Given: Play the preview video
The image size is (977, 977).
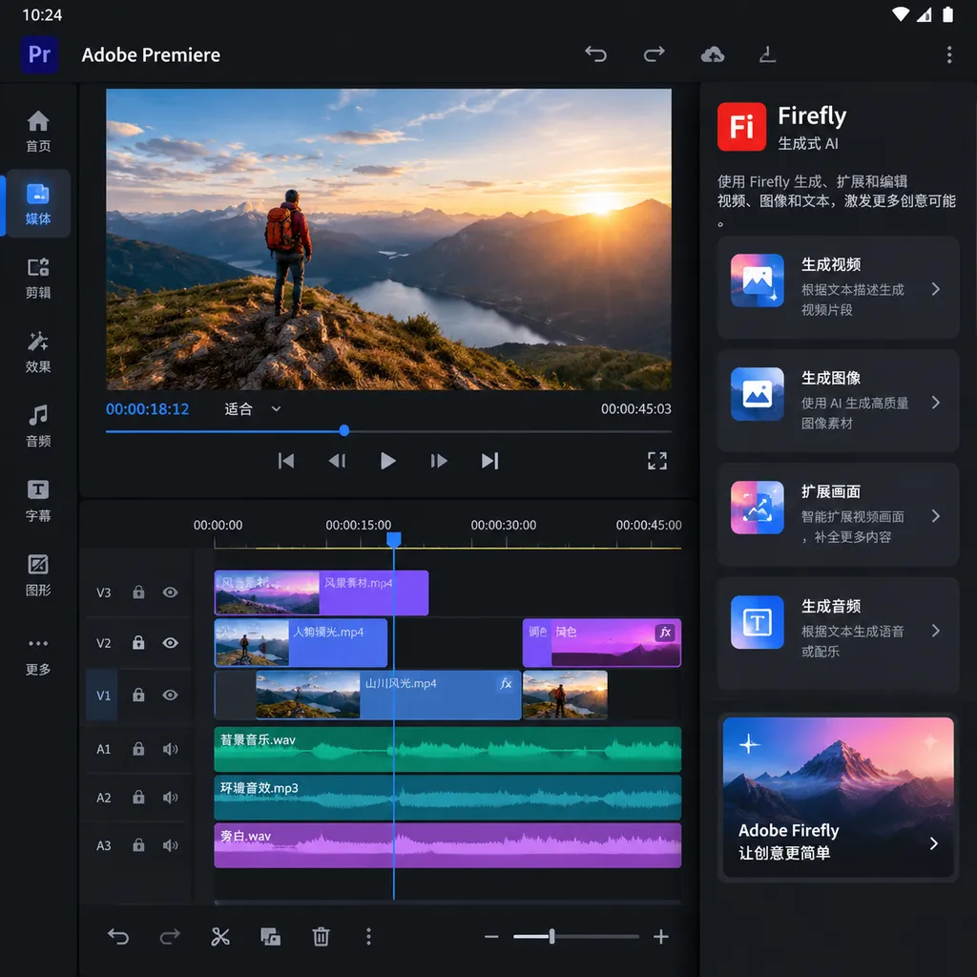Looking at the screenshot, I should coord(387,461).
